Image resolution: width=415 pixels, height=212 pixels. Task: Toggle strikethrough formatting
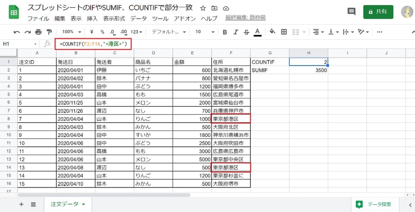[x=246, y=32]
